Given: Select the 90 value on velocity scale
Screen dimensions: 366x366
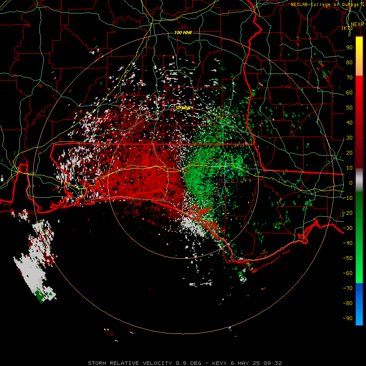Looking at the screenshot, I should click(349, 48).
